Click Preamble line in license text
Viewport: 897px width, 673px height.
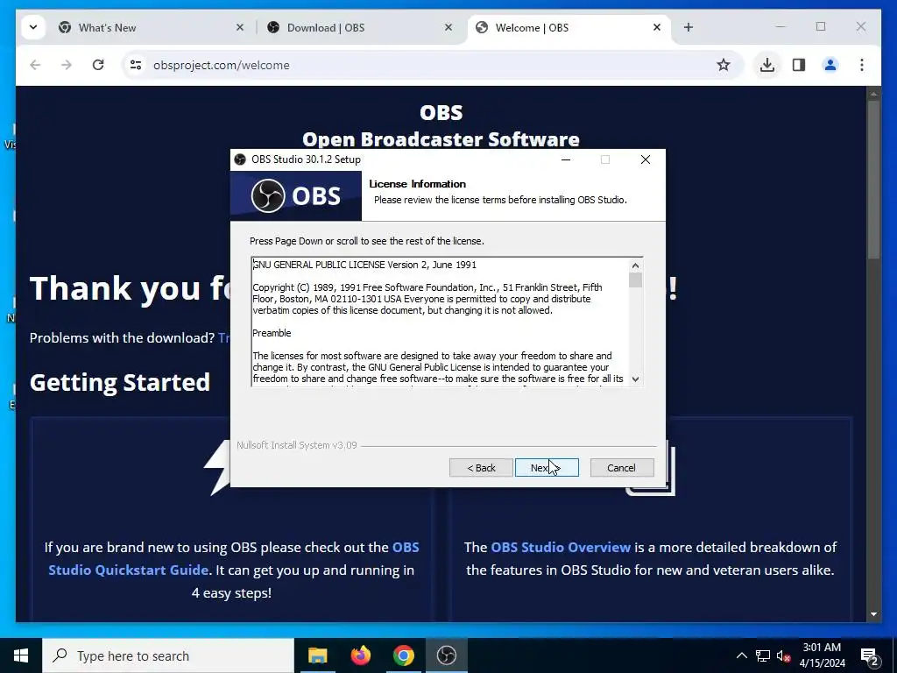coord(272,333)
